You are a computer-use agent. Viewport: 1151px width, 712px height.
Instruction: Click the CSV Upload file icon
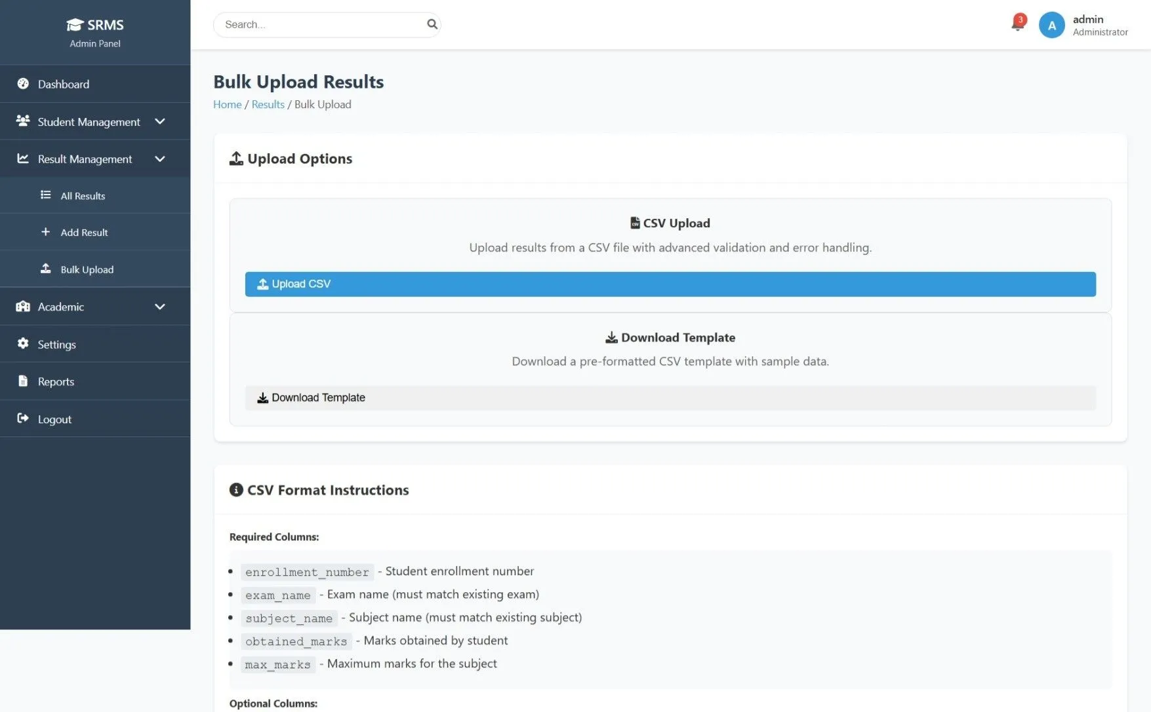tap(634, 223)
